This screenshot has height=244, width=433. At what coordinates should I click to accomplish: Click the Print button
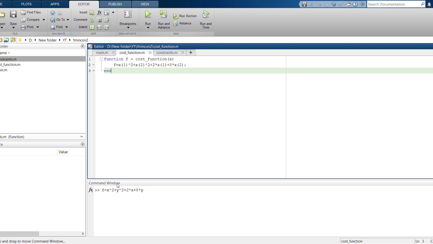click(27, 27)
